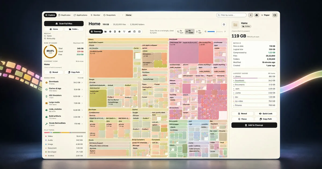The height and width of the screenshot is (169, 322).
Task: Color treemap by age
Action: [199, 32]
